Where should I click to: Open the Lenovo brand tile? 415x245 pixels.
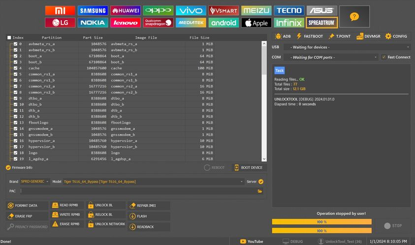[126, 23]
